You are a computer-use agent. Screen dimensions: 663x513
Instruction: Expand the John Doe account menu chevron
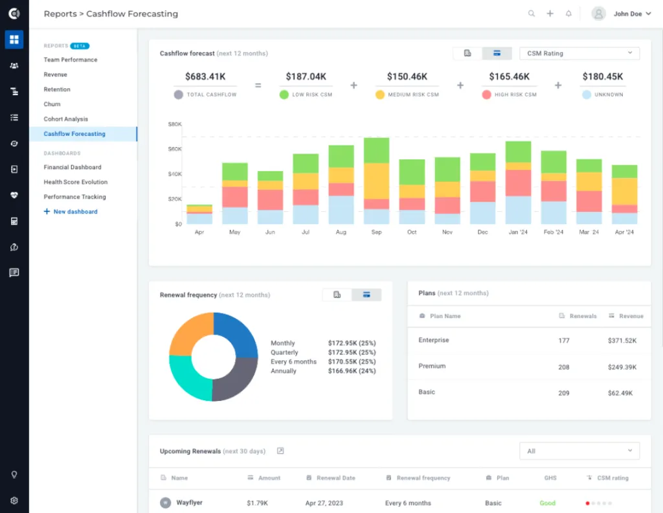point(649,14)
